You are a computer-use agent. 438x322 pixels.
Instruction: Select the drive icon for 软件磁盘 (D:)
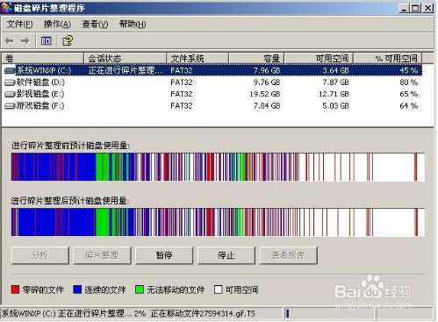pyautogui.click(x=10, y=82)
